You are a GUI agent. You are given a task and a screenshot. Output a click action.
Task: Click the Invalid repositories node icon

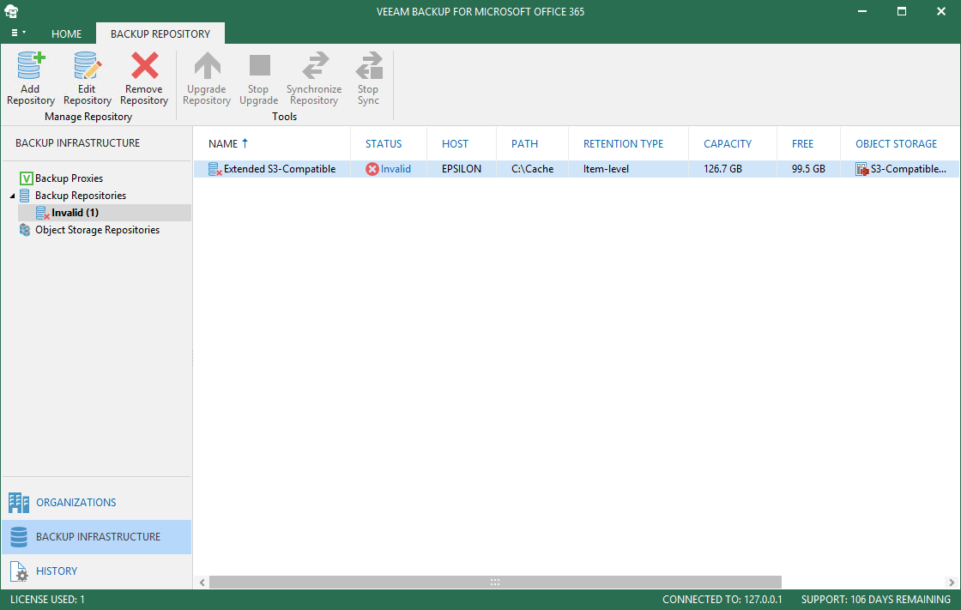click(42, 213)
